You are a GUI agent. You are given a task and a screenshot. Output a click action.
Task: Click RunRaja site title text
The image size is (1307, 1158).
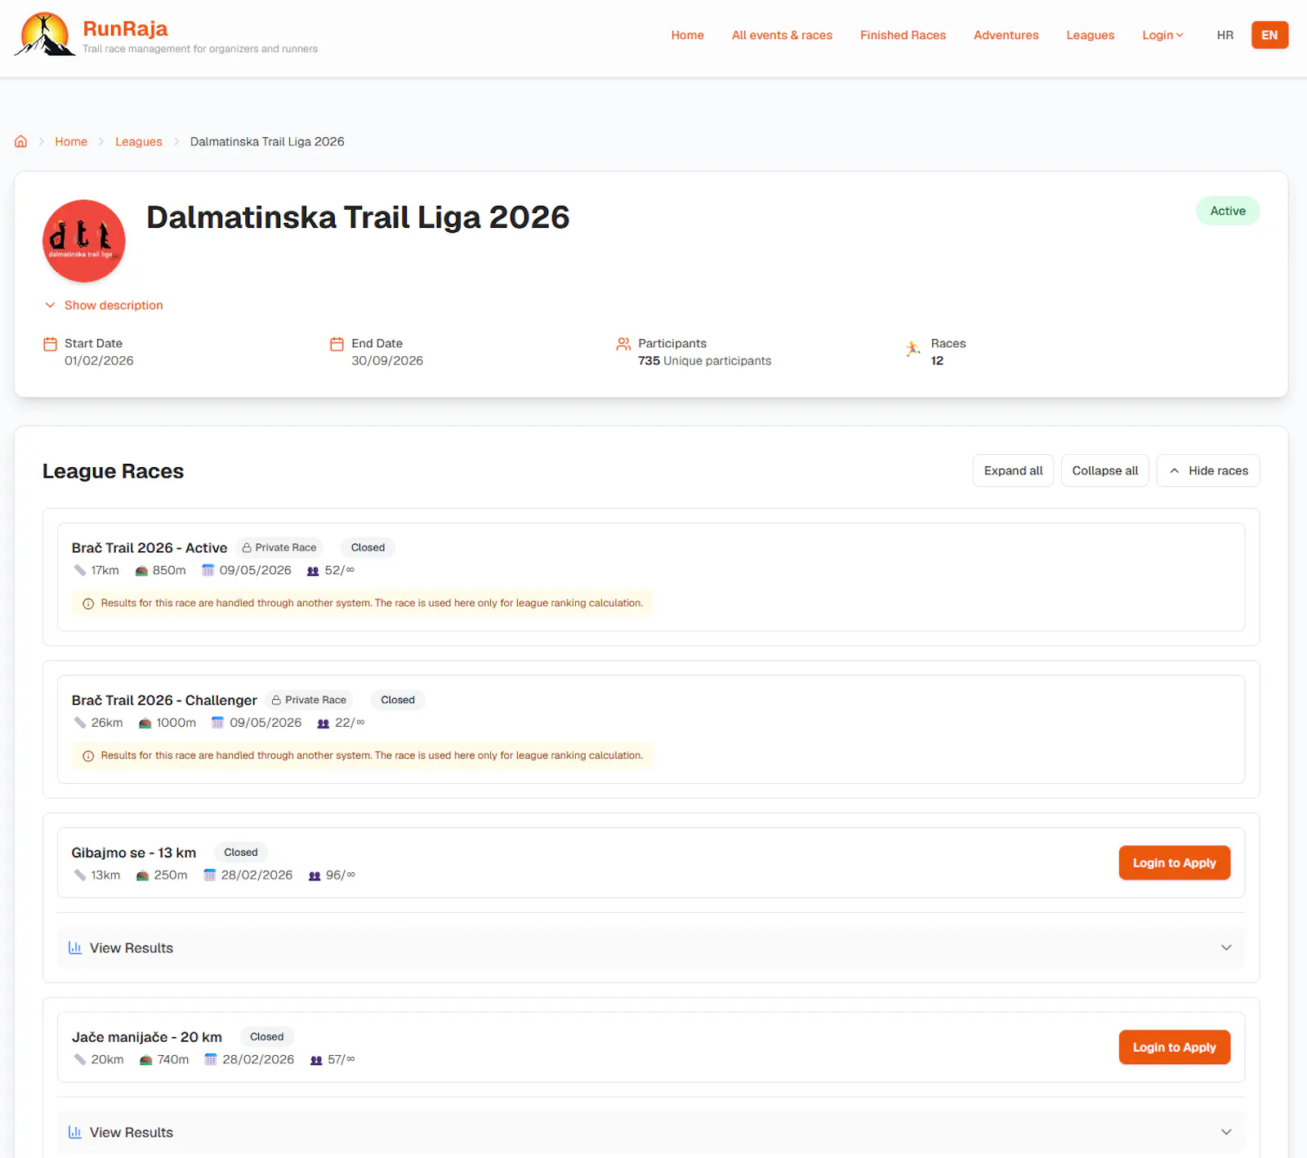pyautogui.click(x=125, y=29)
